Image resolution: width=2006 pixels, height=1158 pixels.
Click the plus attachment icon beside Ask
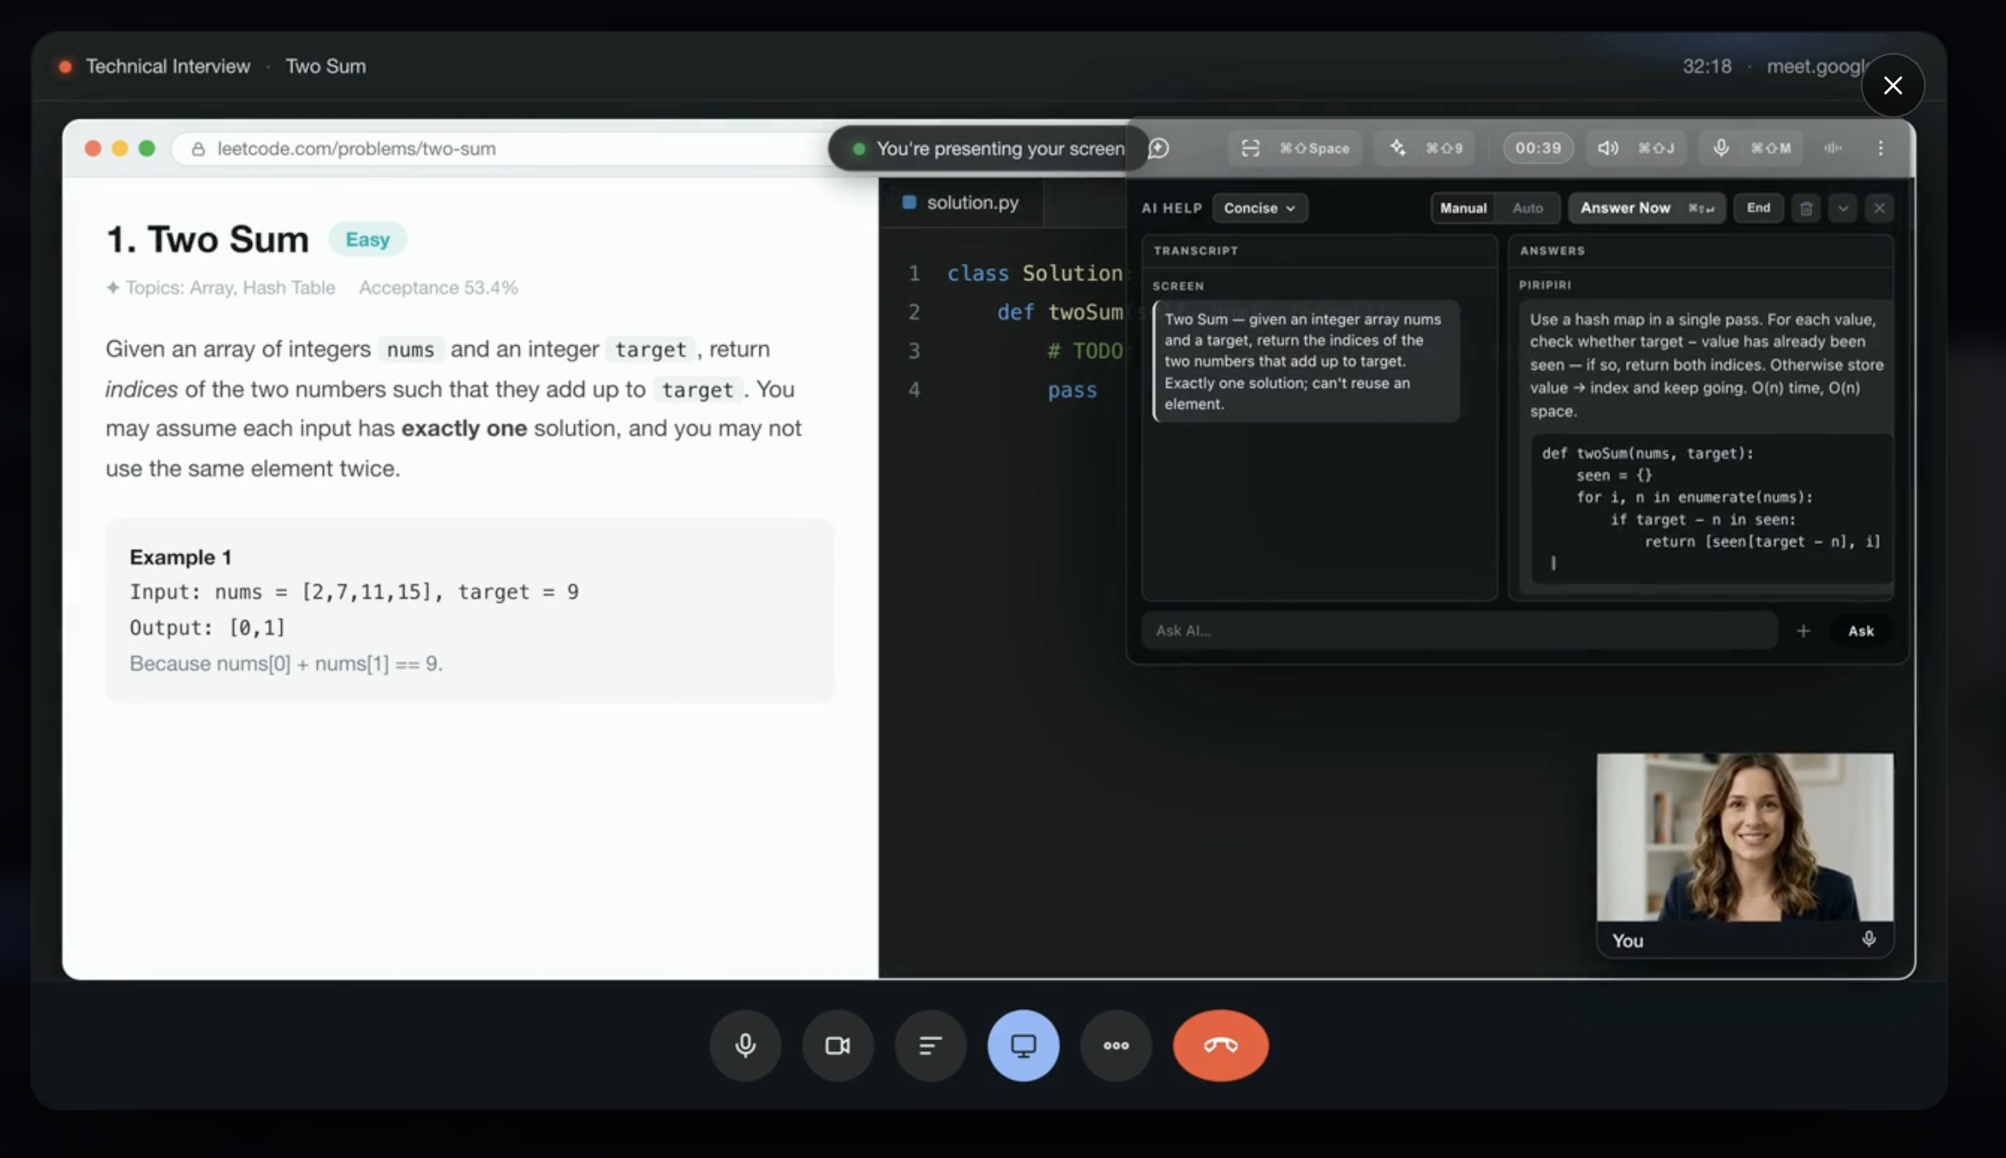[x=1804, y=631]
